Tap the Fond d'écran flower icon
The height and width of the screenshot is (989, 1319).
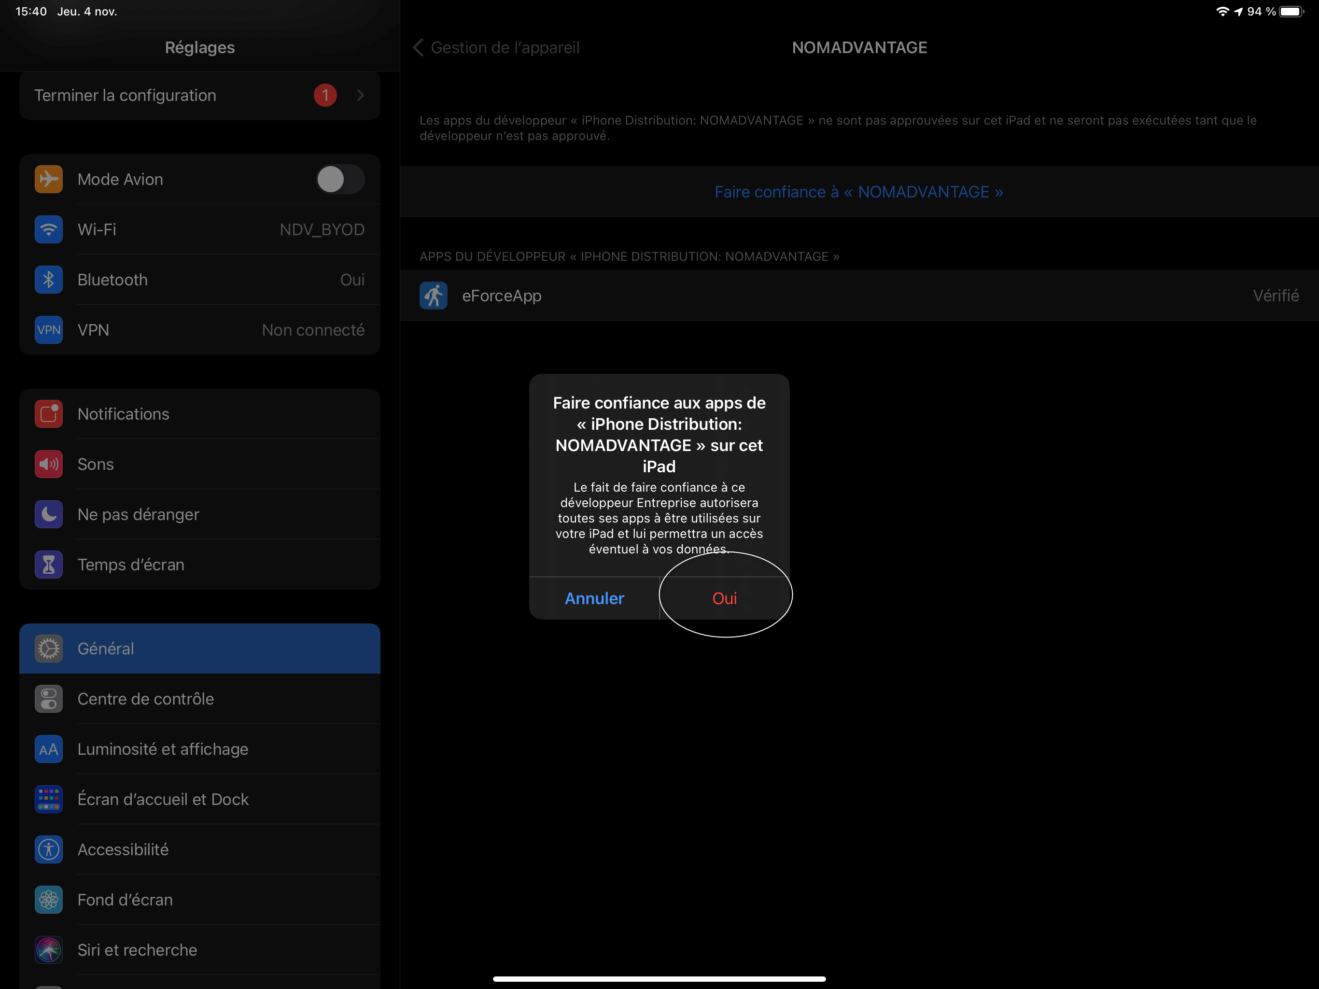49,900
